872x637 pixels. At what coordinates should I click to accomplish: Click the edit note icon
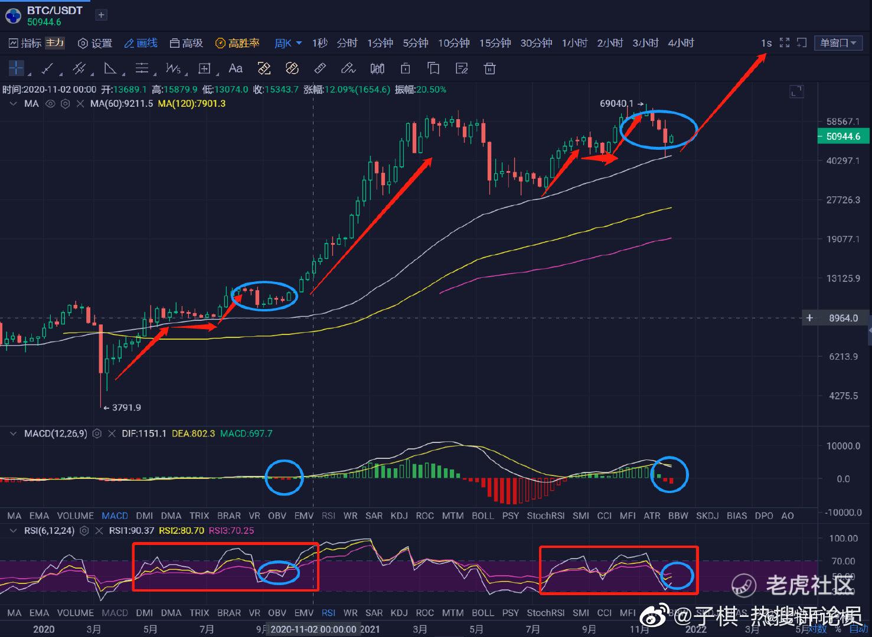[462, 68]
